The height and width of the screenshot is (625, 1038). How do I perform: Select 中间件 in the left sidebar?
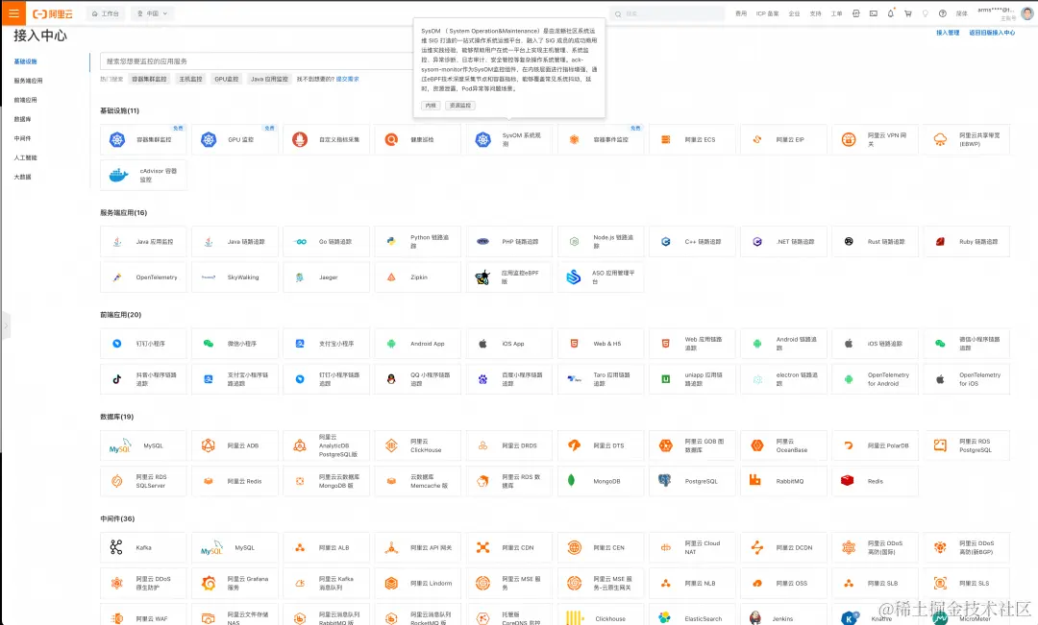[22, 138]
